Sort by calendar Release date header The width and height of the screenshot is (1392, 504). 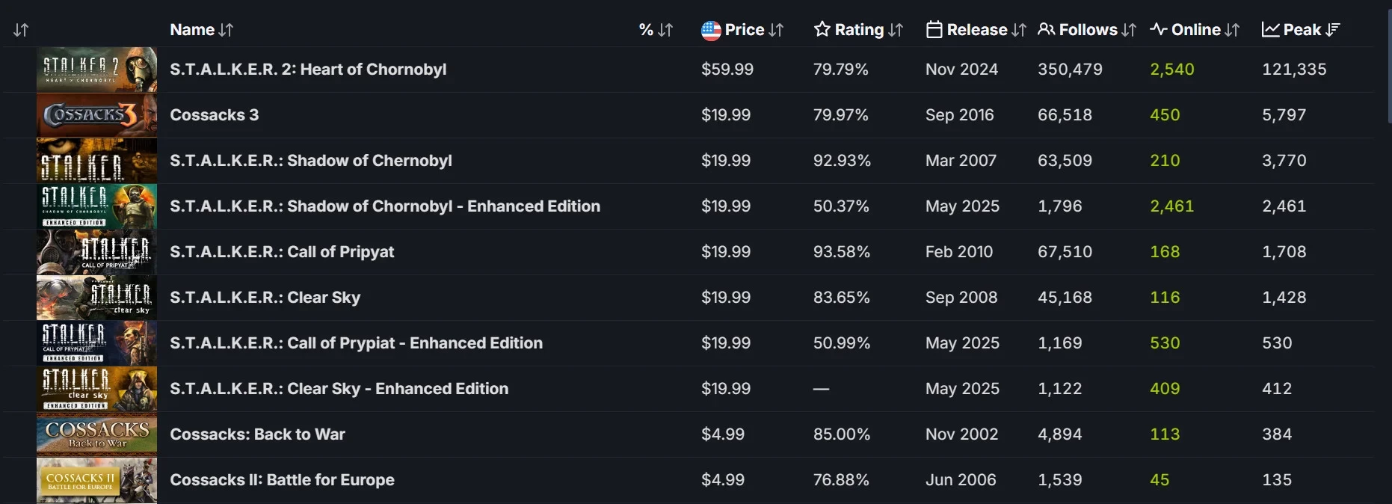click(x=976, y=30)
